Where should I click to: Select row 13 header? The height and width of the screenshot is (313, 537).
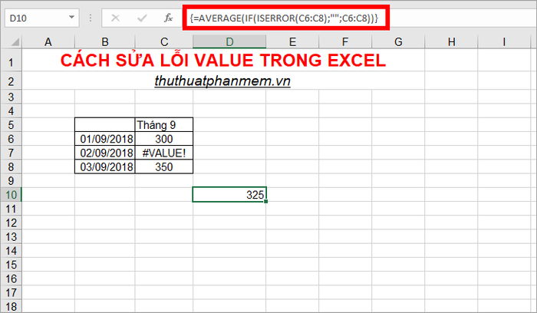tap(11, 236)
